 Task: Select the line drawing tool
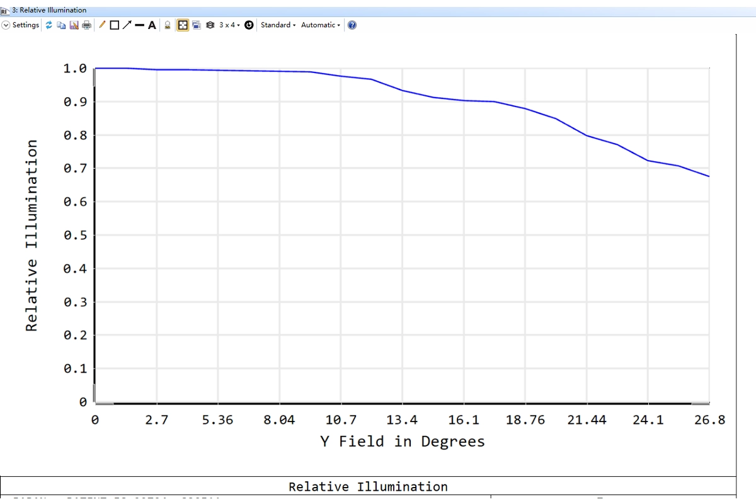(x=139, y=25)
